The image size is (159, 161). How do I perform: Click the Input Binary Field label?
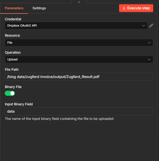[x=19, y=104]
